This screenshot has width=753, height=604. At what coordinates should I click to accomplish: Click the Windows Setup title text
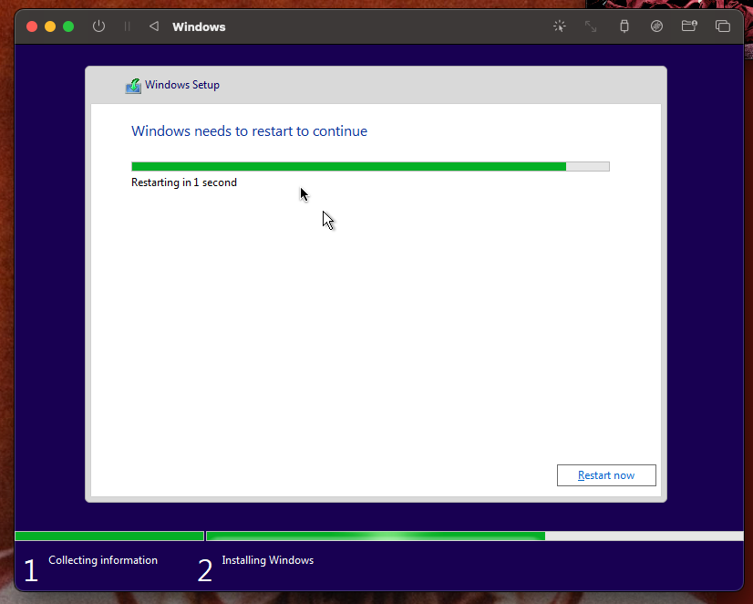pos(182,85)
